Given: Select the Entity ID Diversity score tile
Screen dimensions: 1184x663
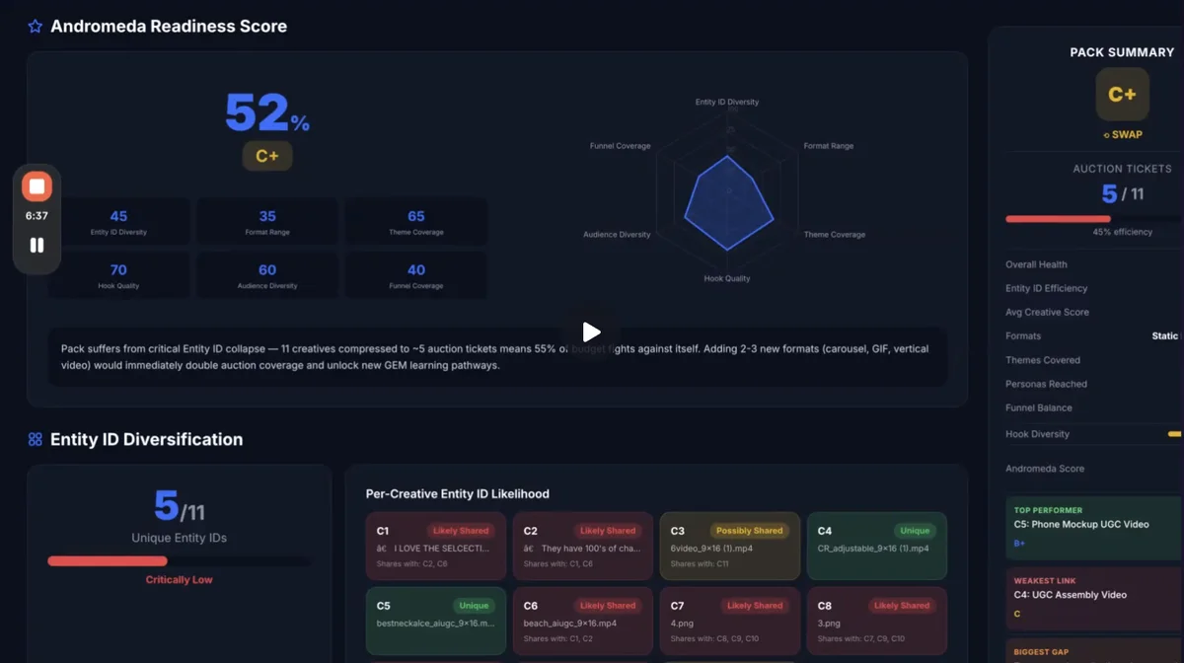Looking at the screenshot, I should 118,222.
